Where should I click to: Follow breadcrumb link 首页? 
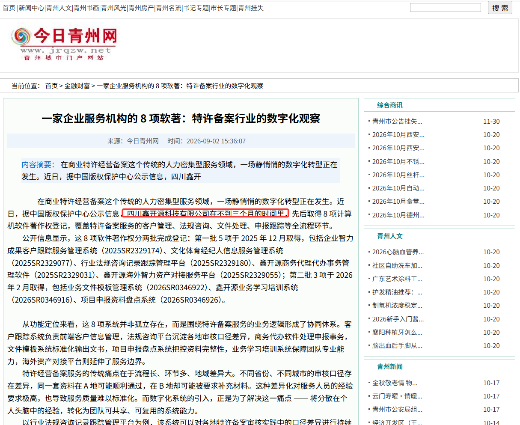(51, 86)
